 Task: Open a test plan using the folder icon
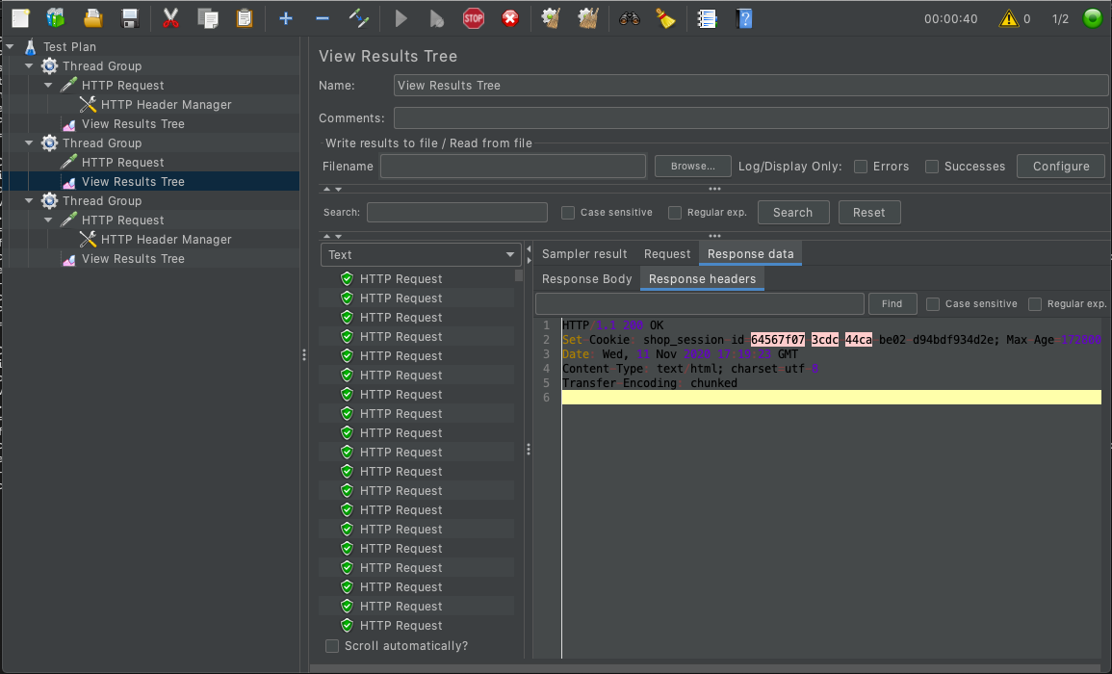92,17
